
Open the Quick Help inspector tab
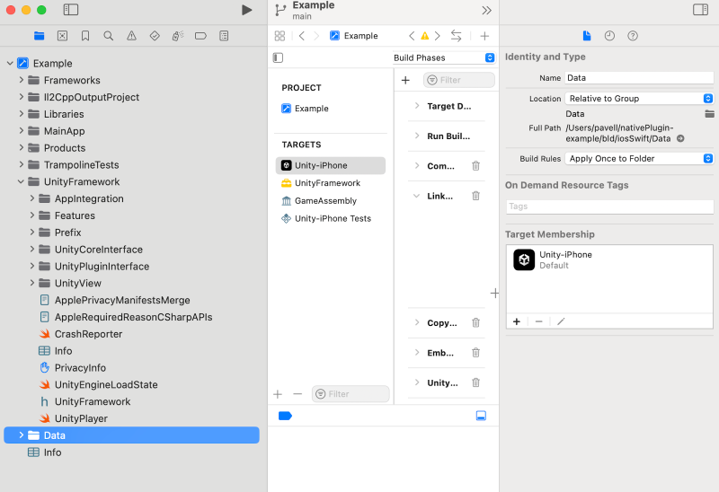[633, 36]
